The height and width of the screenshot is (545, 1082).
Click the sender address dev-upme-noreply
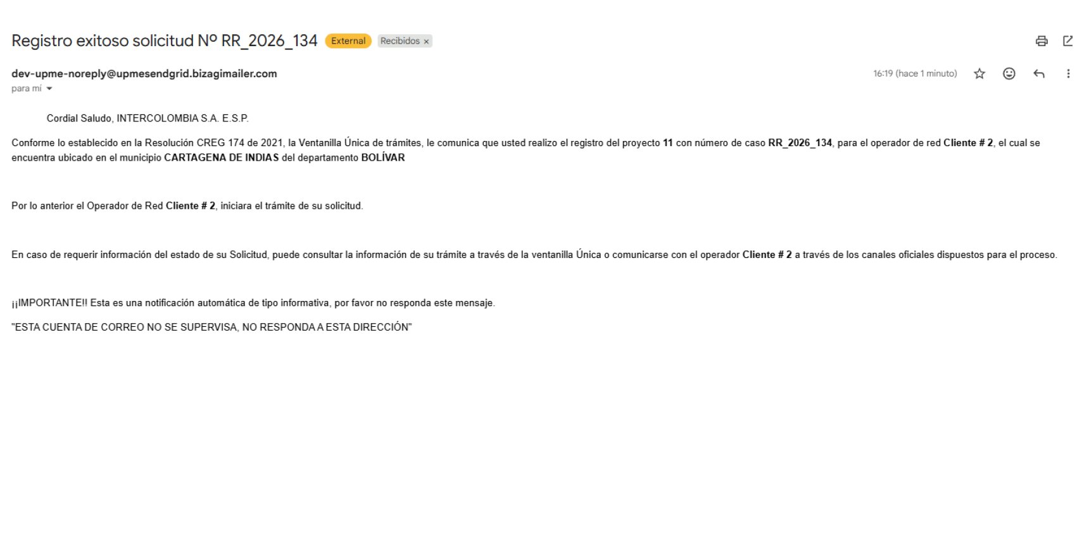coord(144,74)
